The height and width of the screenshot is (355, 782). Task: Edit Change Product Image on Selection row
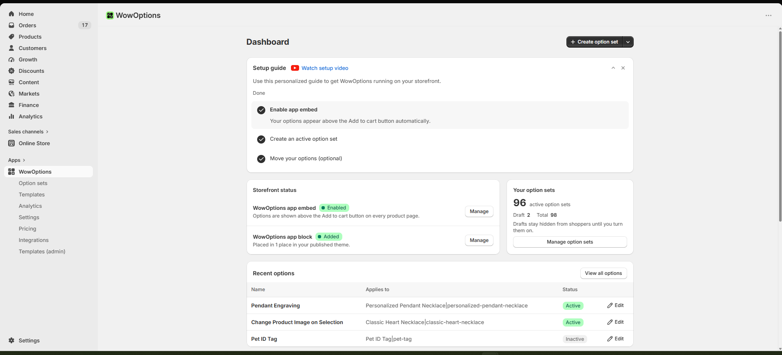(615, 322)
